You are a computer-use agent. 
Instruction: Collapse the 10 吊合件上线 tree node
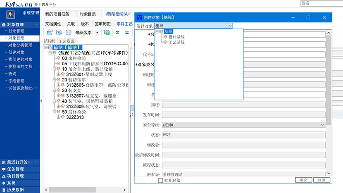pyautogui.click(x=55, y=69)
